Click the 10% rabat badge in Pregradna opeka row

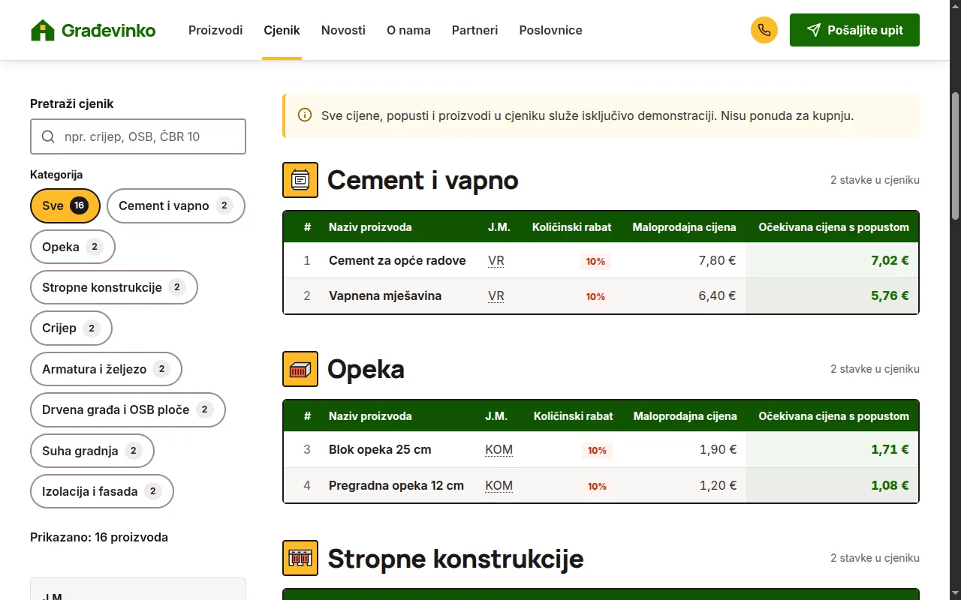coord(597,486)
